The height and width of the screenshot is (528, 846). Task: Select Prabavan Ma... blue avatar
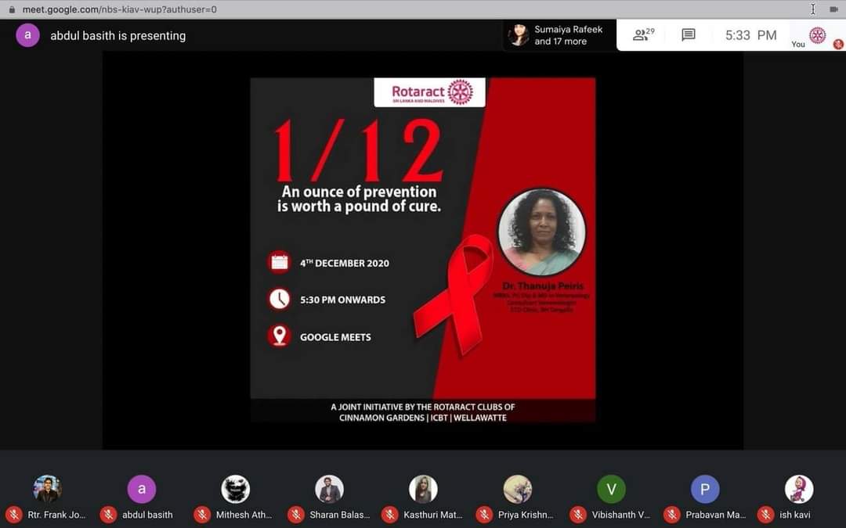[x=705, y=489]
